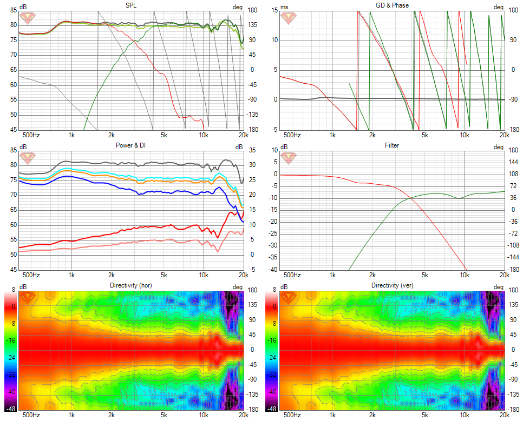Select the Filter chart title
The width and height of the screenshot is (523, 421).
(x=392, y=145)
